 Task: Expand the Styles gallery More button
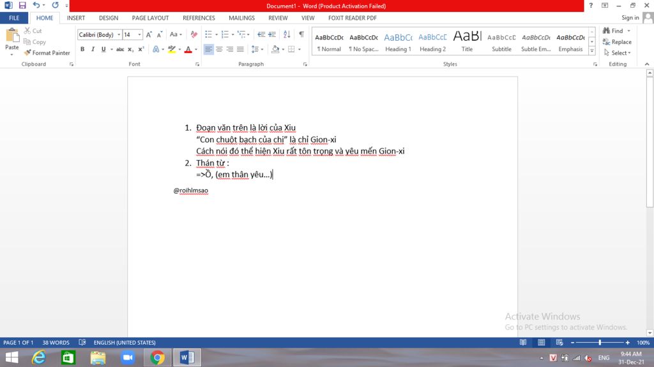pyautogui.click(x=592, y=51)
